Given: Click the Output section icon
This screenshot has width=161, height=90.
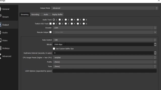Looking at the screenshot, I should tap(1, 25).
